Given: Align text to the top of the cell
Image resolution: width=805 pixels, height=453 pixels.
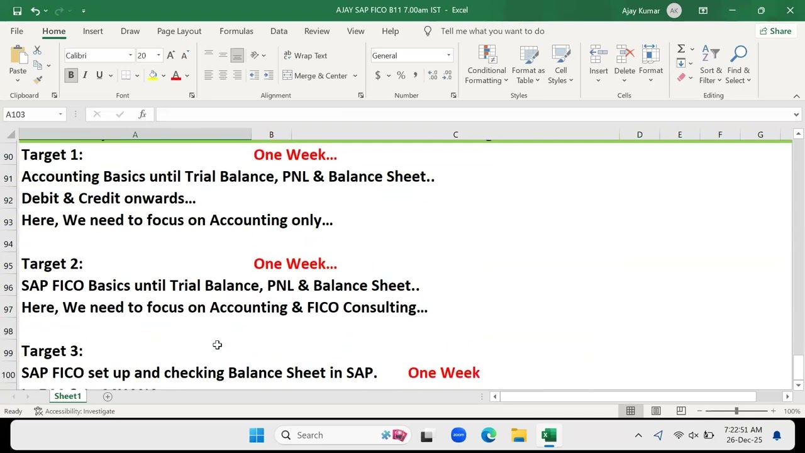Looking at the screenshot, I should pos(209,55).
